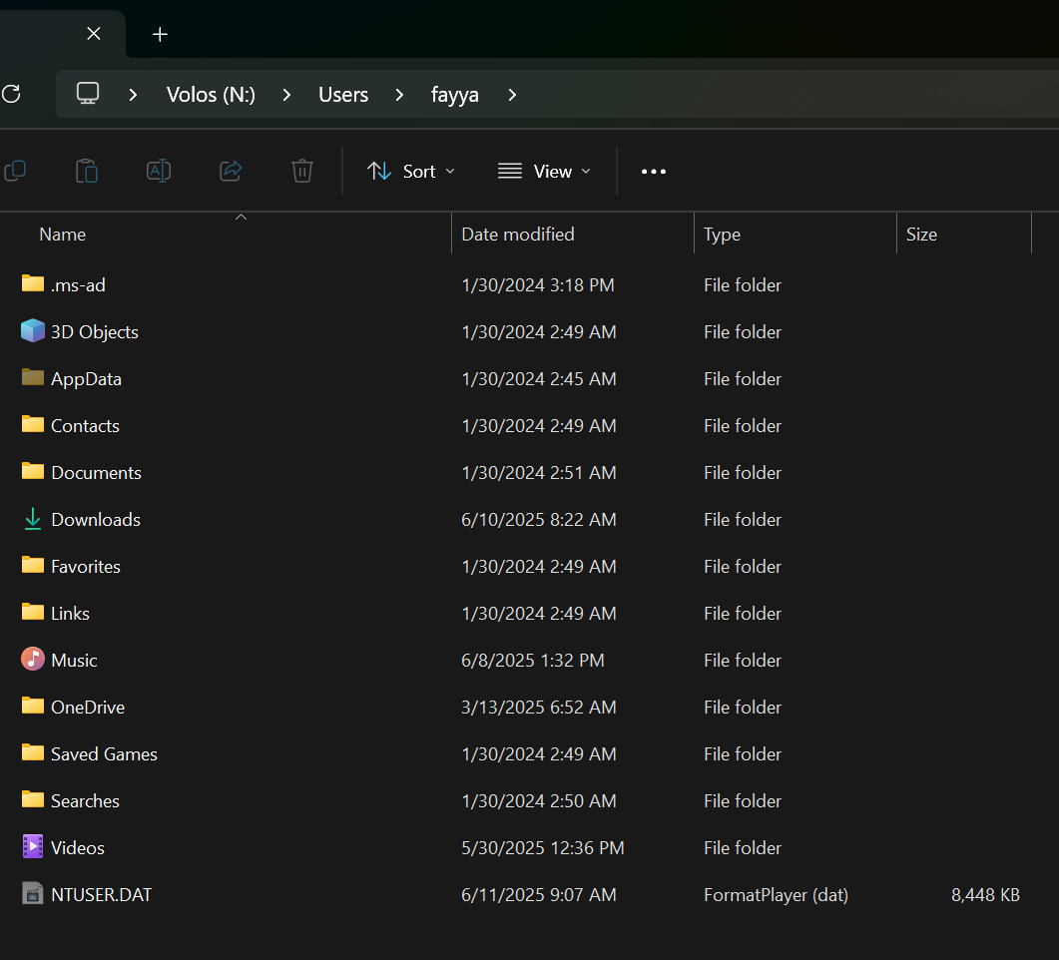Select the OneDrive folder name
Screen dimensions: 1059x960
(88, 707)
